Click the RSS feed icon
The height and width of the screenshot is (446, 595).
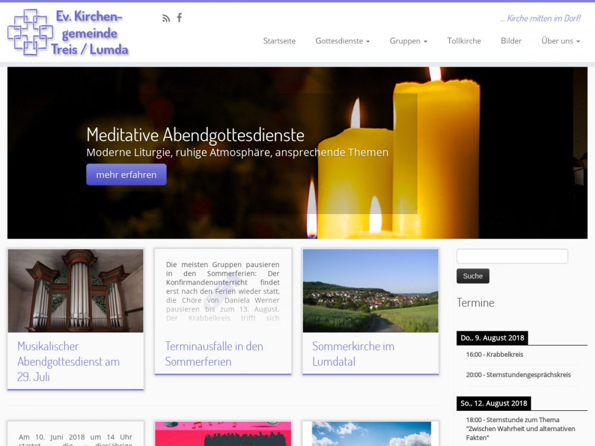(x=166, y=18)
